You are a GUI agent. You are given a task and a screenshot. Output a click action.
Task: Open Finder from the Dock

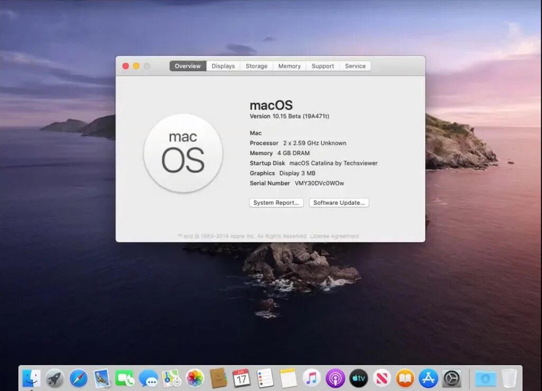[31, 378]
